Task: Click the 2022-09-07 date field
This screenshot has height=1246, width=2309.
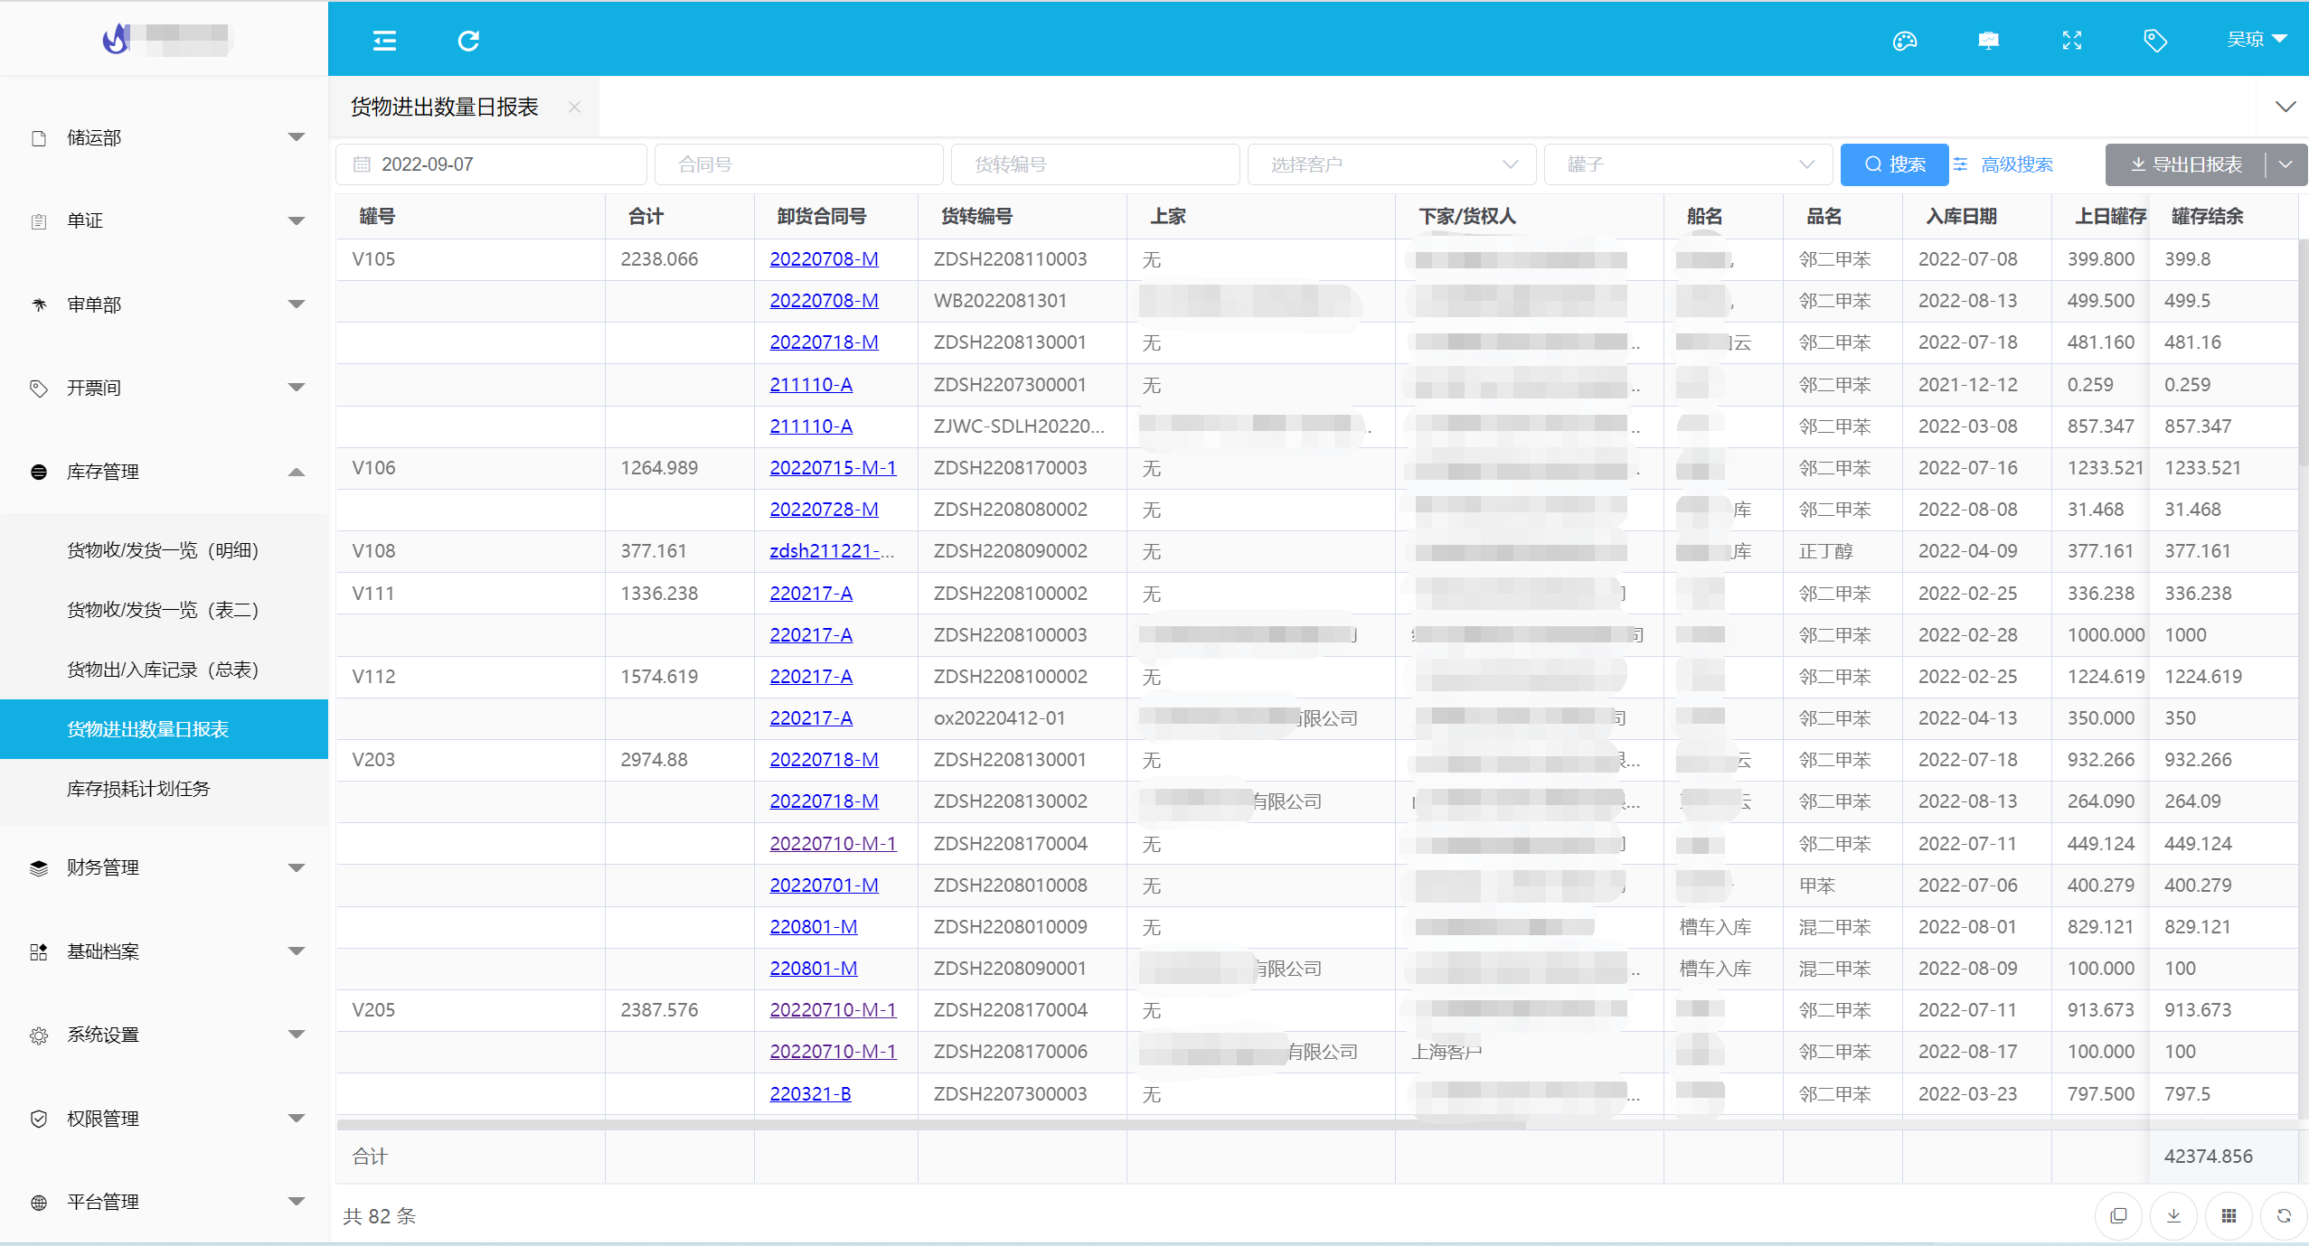Action: pos(491,164)
